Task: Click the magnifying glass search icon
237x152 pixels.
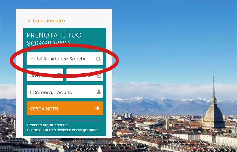Action: pos(98,59)
